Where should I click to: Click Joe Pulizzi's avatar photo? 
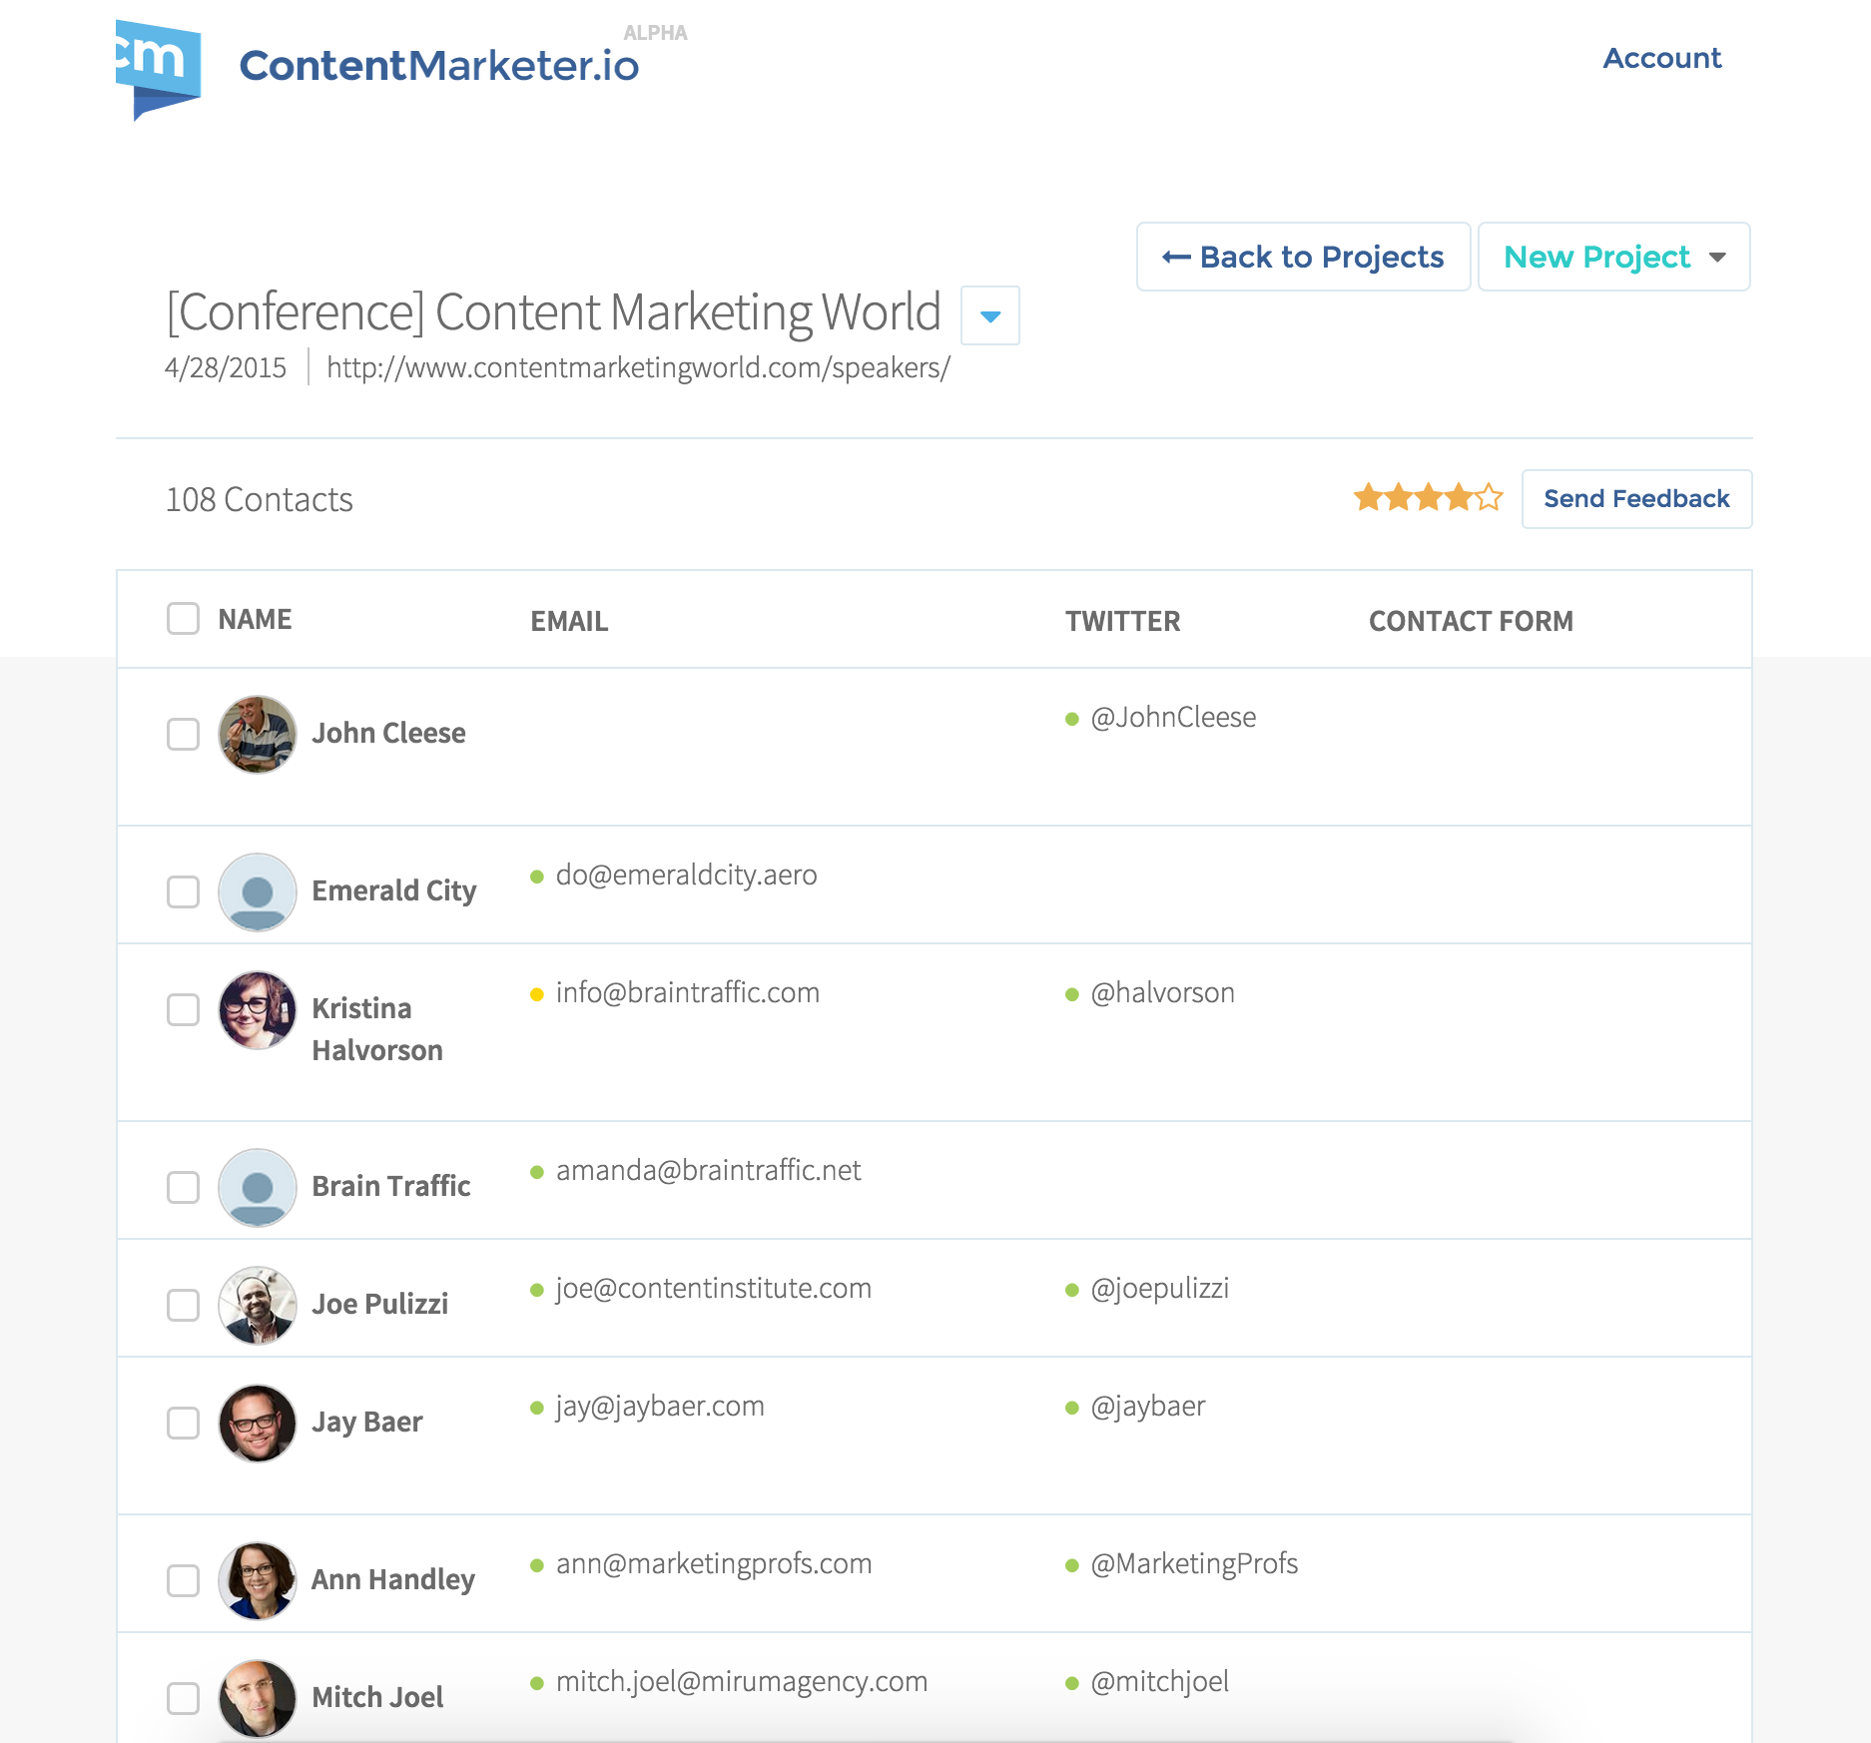point(258,1305)
